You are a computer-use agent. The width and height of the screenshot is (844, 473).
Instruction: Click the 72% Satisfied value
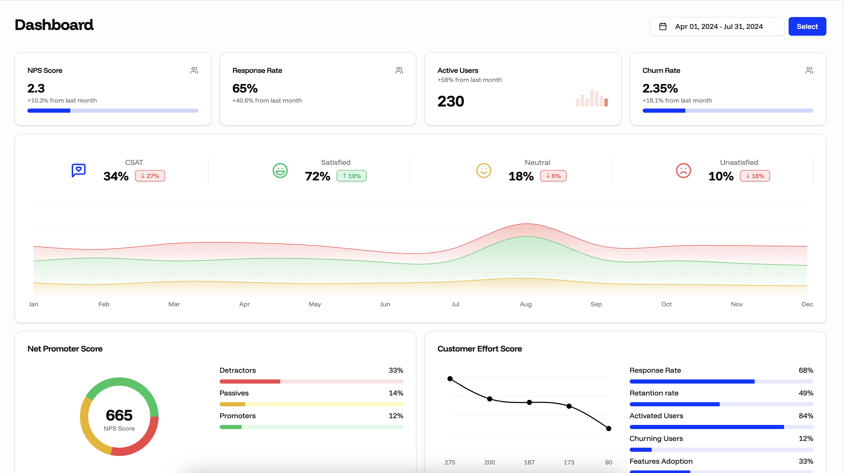317,177
